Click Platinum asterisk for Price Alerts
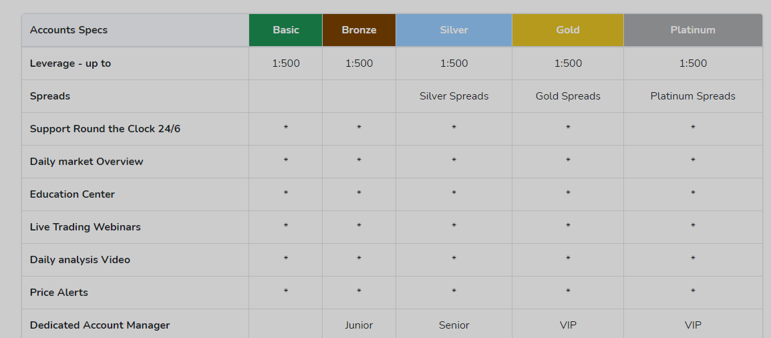 (x=693, y=292)
